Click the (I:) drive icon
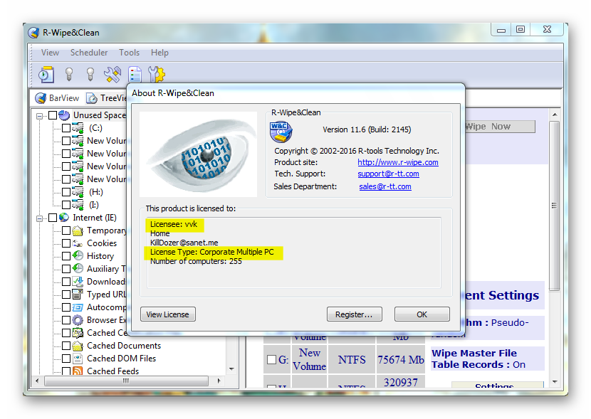This screenshot has height=419, width=591. point(78,205)
